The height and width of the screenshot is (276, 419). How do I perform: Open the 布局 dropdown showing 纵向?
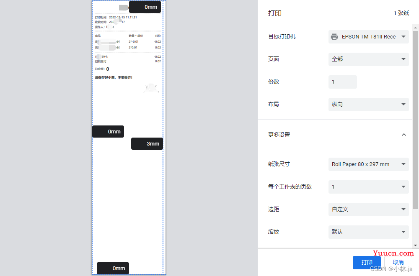click(368, 104)
